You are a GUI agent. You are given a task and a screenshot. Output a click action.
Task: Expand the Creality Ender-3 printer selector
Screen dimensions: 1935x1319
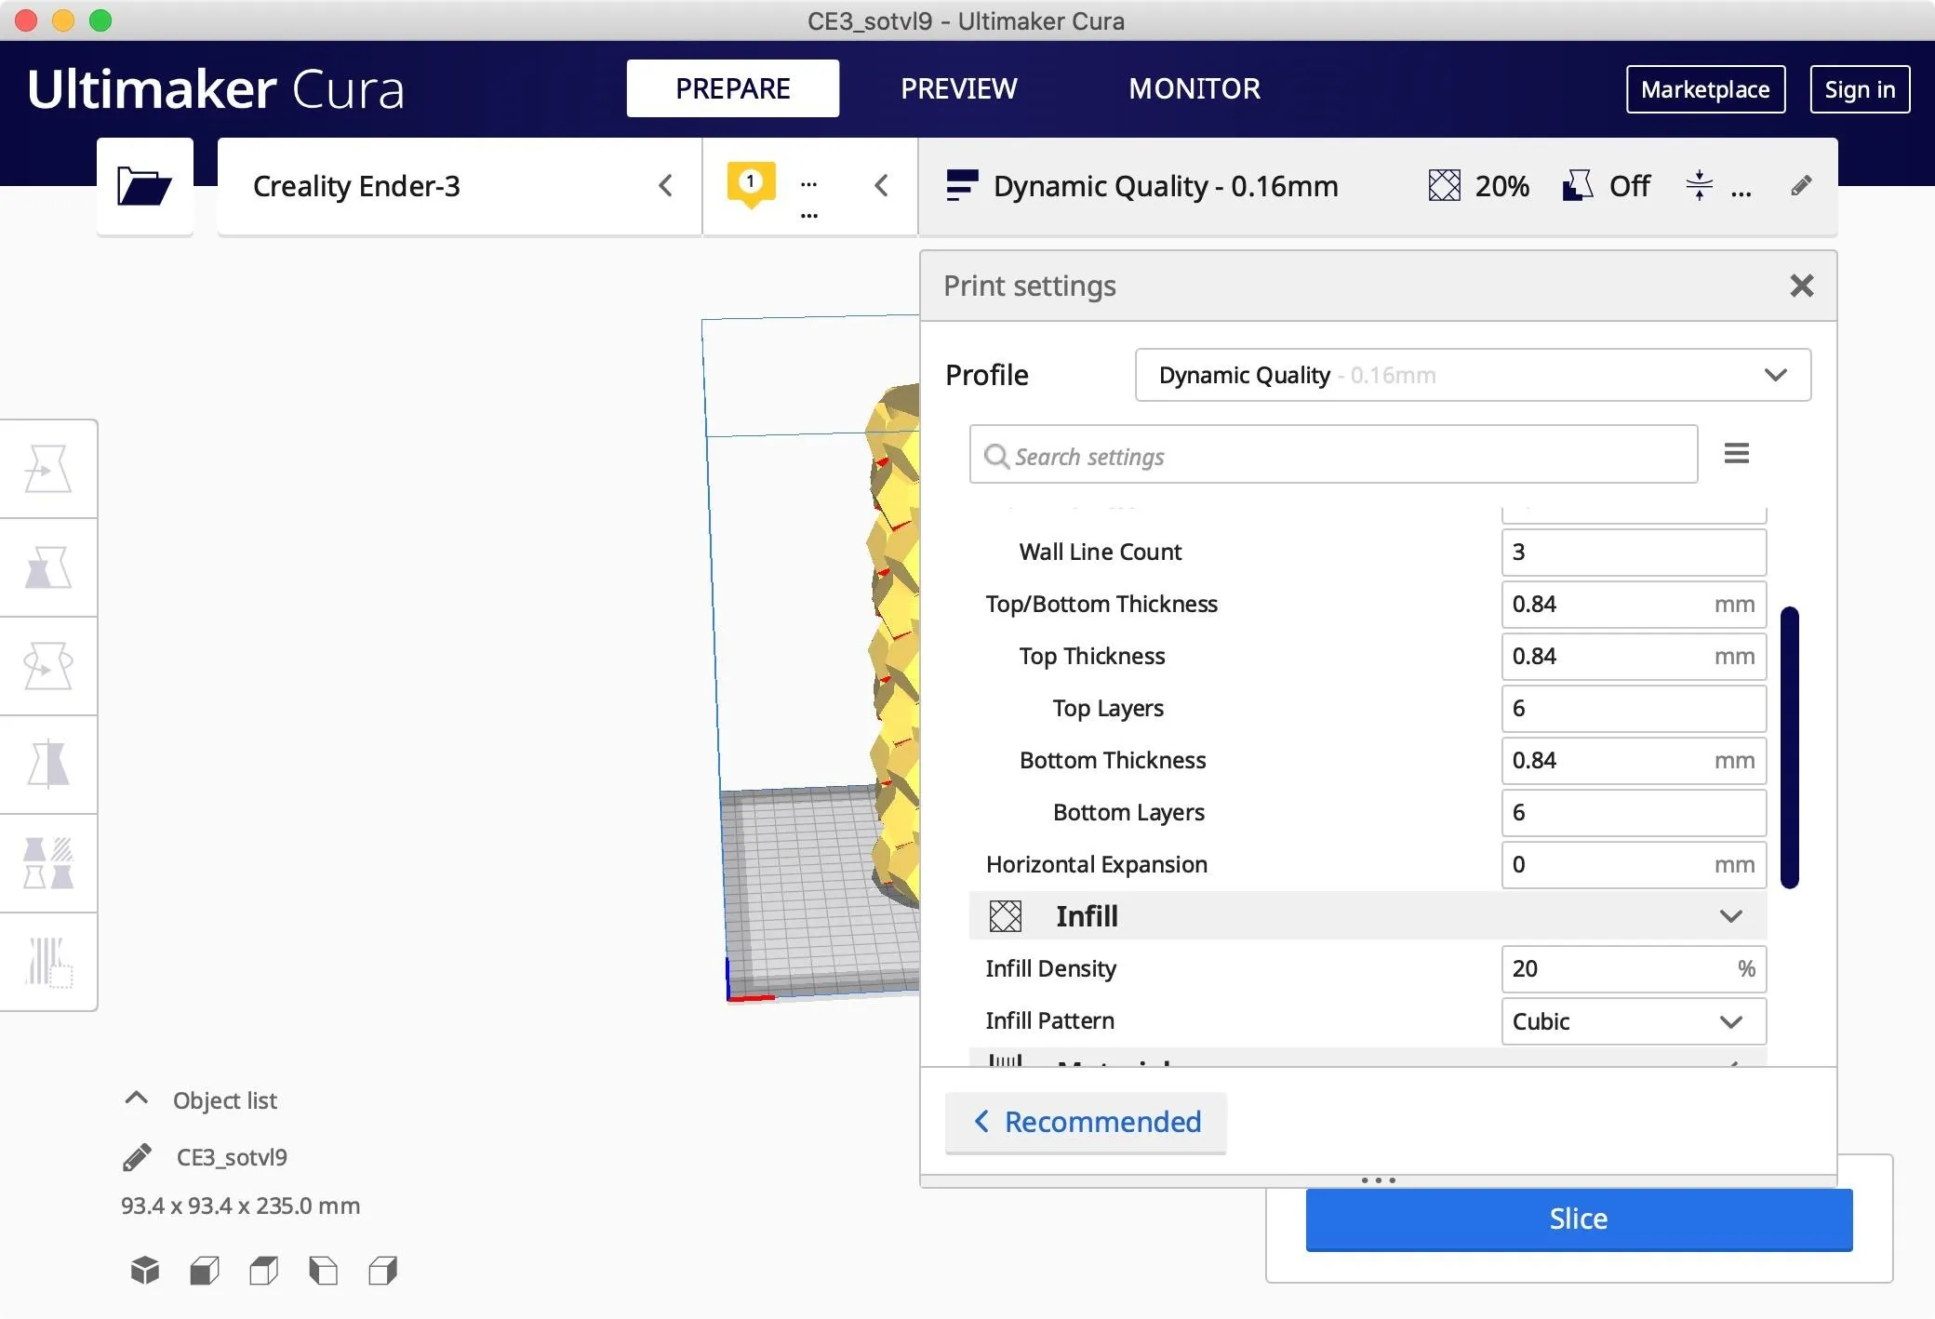[459, 186]
